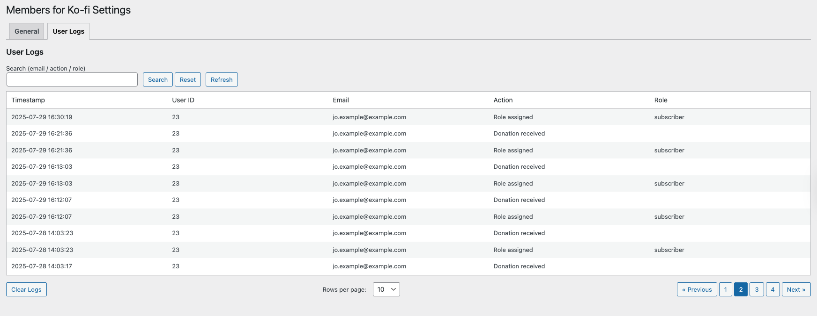
Task: Go to the previous page
Action: tap(697, 289)
